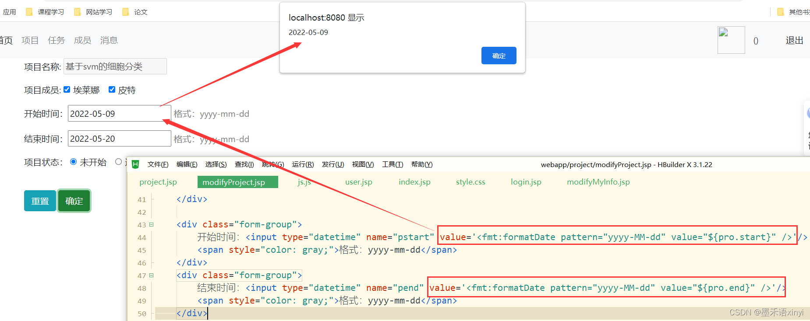Go to the 任务 nav link
The width and height of the screenshot is (810, 321).
(x=57, y=40)
